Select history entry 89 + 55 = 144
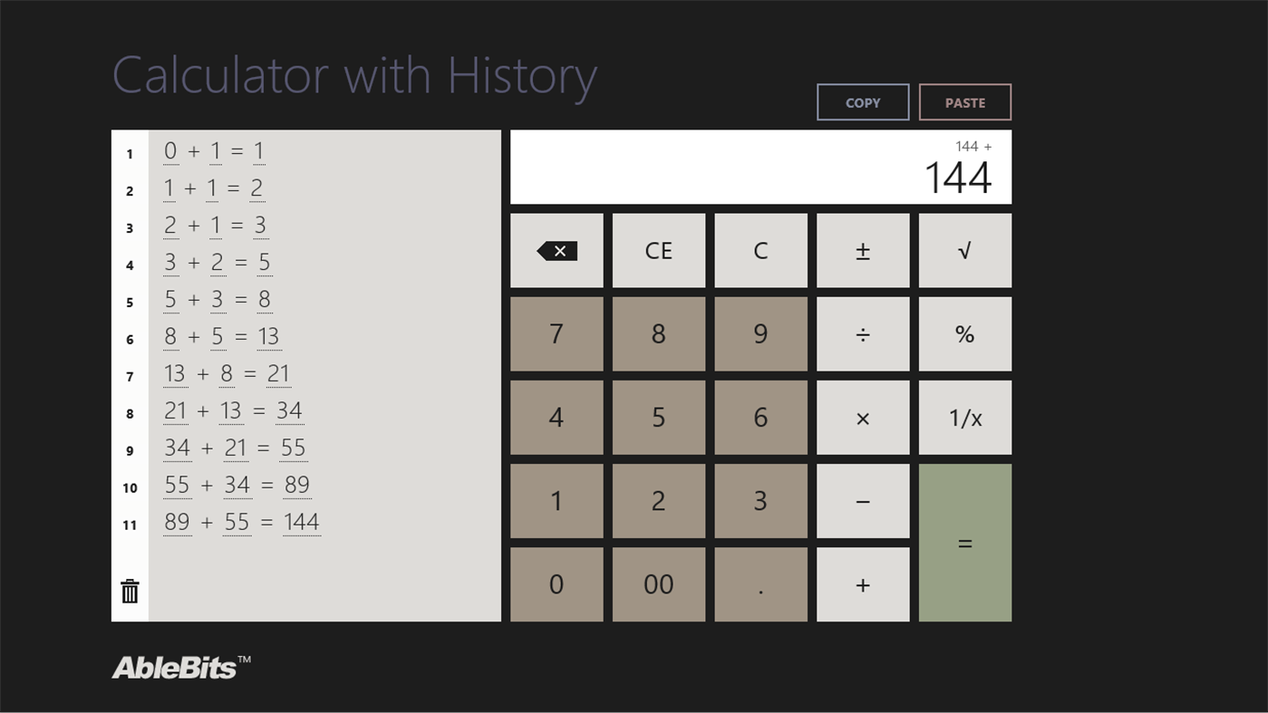This screenshot has width=1268, height=713. (241, 522)
